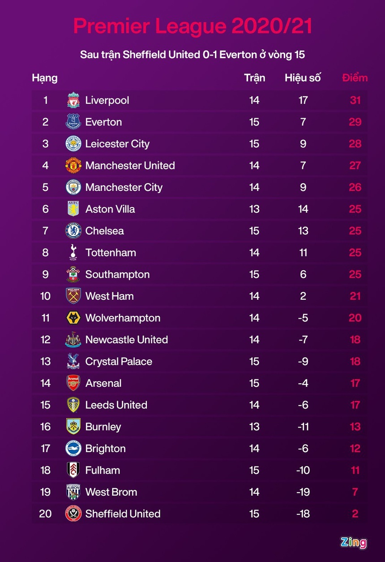Select the Manchester United crest icon
The image size is (385, 562).
tap(73, 166)
